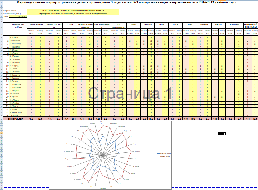Viewport: 258px width, 190px height.
Task: Click the date cell showing 2016-2017
Action: [x=21, y=16]
